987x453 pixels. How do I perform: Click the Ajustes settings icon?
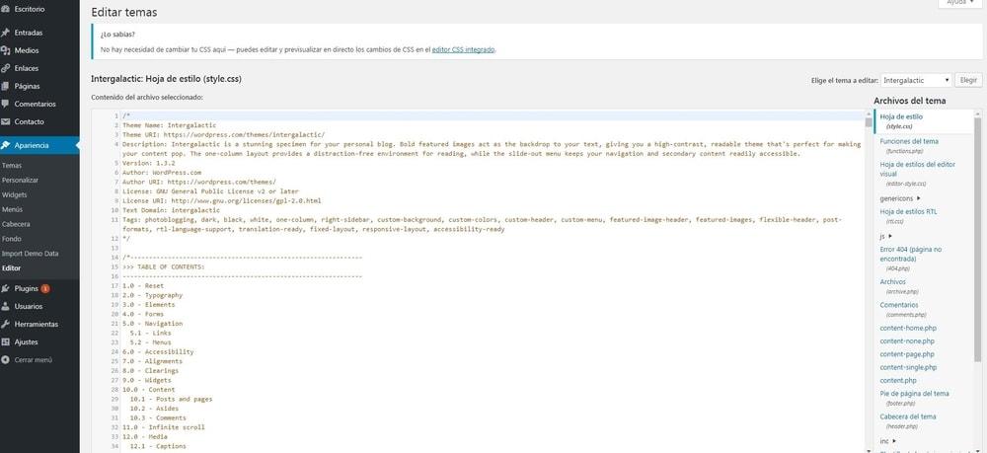(x=6, y=341)
